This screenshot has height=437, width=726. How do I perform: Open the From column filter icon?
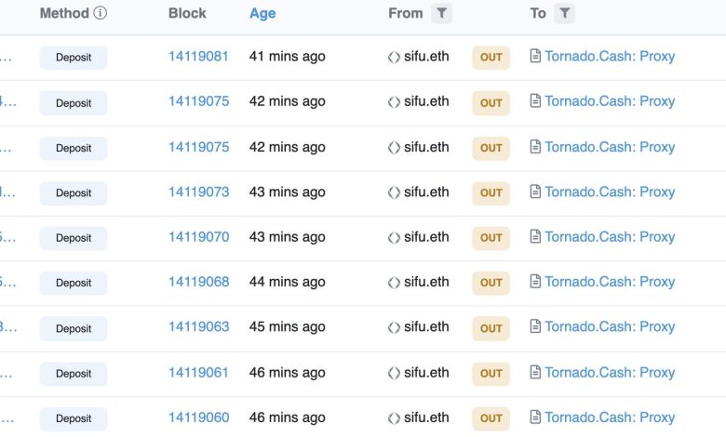coord(441,13)
